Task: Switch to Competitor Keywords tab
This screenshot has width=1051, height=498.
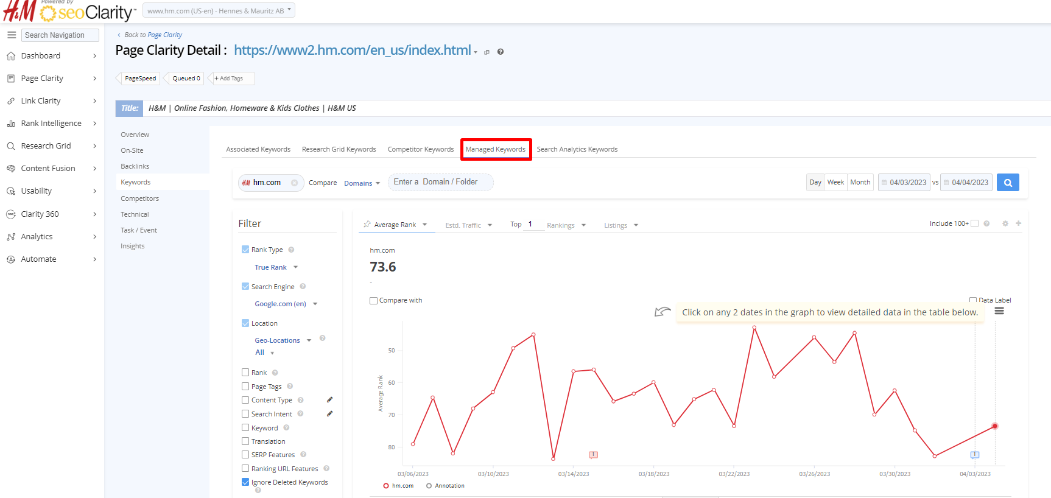Action: (x=421, y=149)
